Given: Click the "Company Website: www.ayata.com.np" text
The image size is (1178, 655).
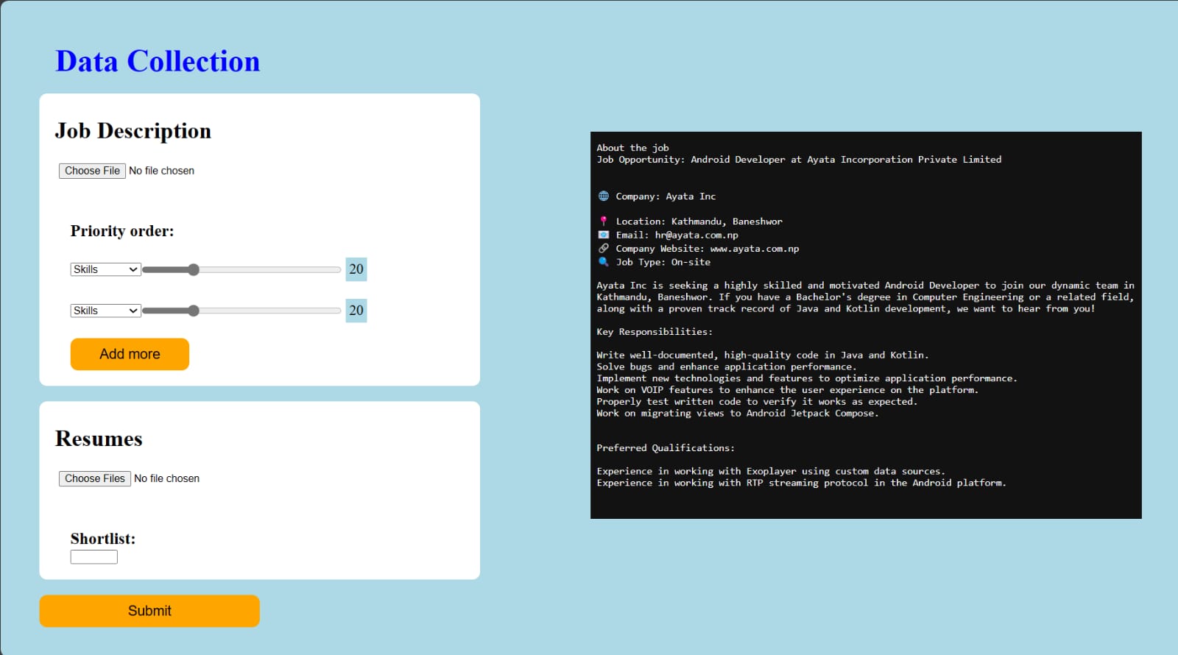Looking at the screenshot, I should [x=707, y=249].
